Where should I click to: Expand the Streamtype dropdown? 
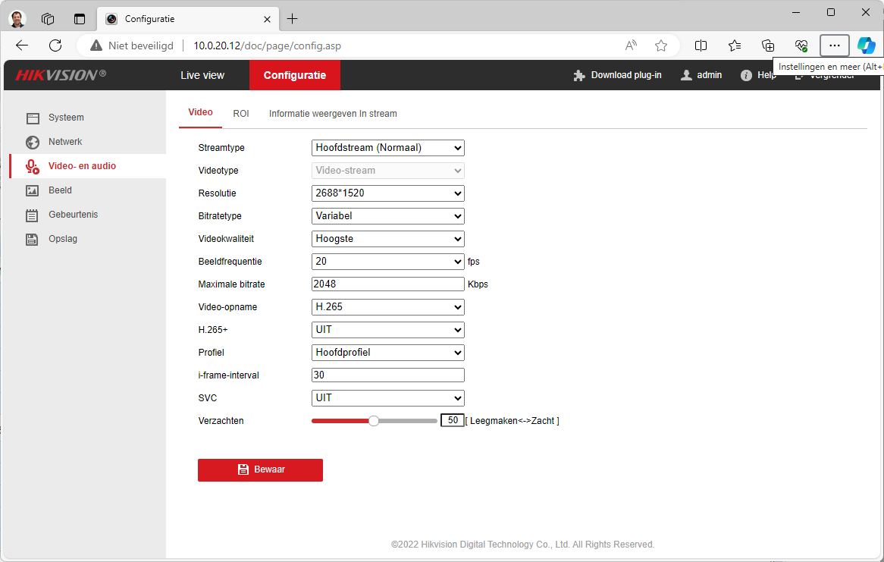click(x=387, y=148)
